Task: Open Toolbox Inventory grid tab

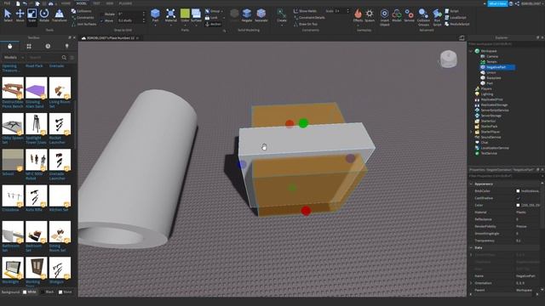Action: coord(29,46)
